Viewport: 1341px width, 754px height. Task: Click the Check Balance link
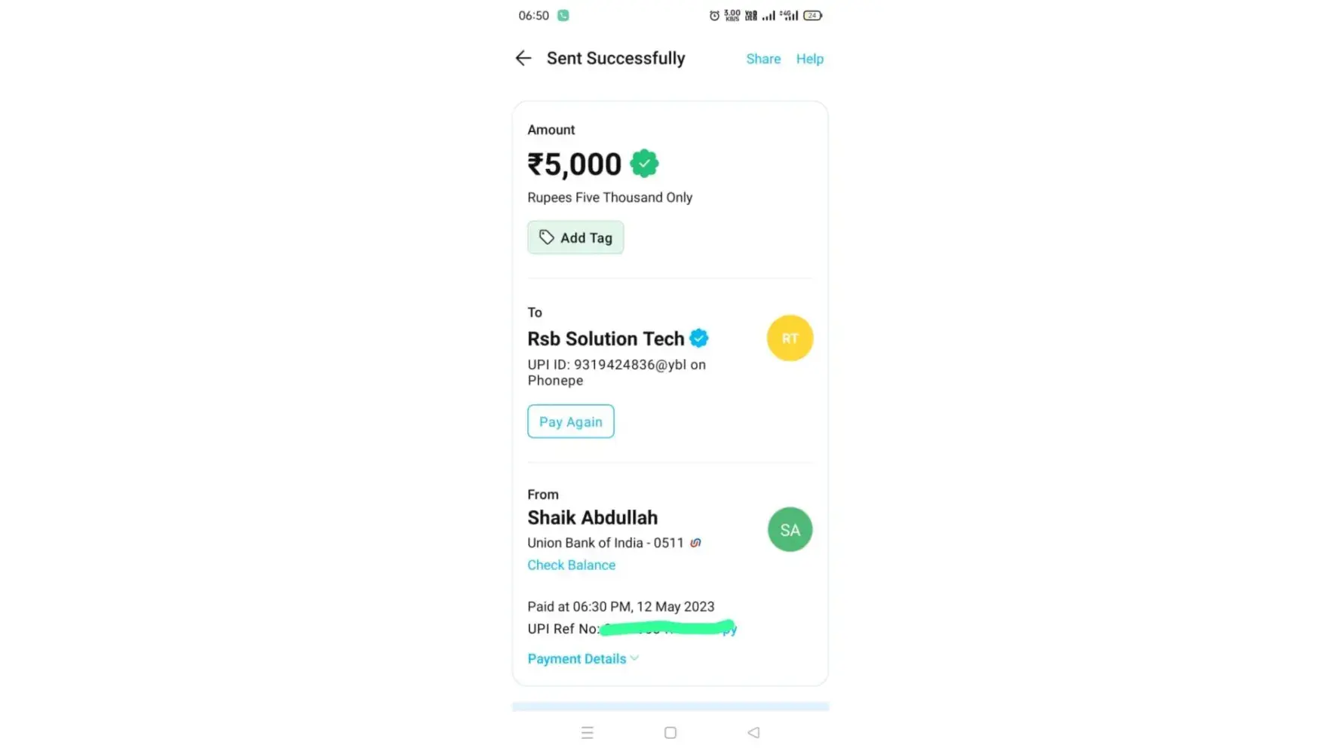click(571, 565)
